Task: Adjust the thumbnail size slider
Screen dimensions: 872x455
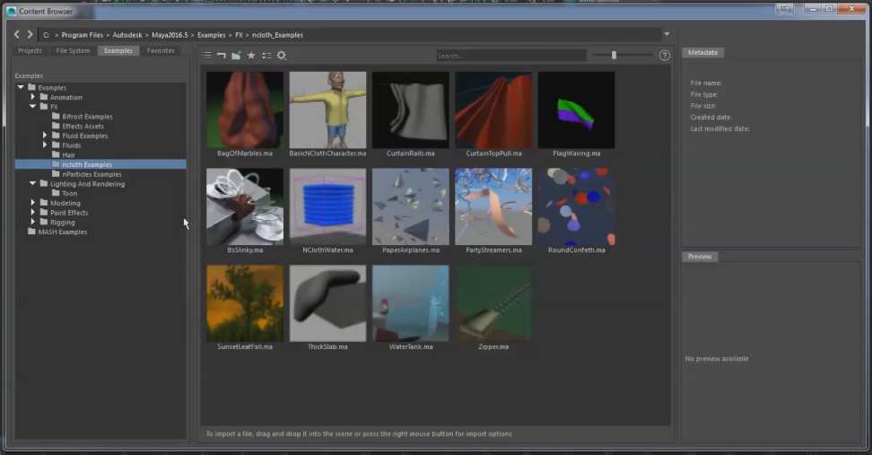Action: (614, 56)
